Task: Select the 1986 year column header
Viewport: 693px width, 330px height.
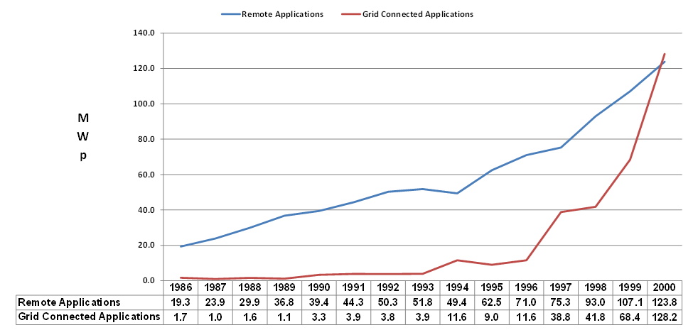Action: (x=182, y=289)
